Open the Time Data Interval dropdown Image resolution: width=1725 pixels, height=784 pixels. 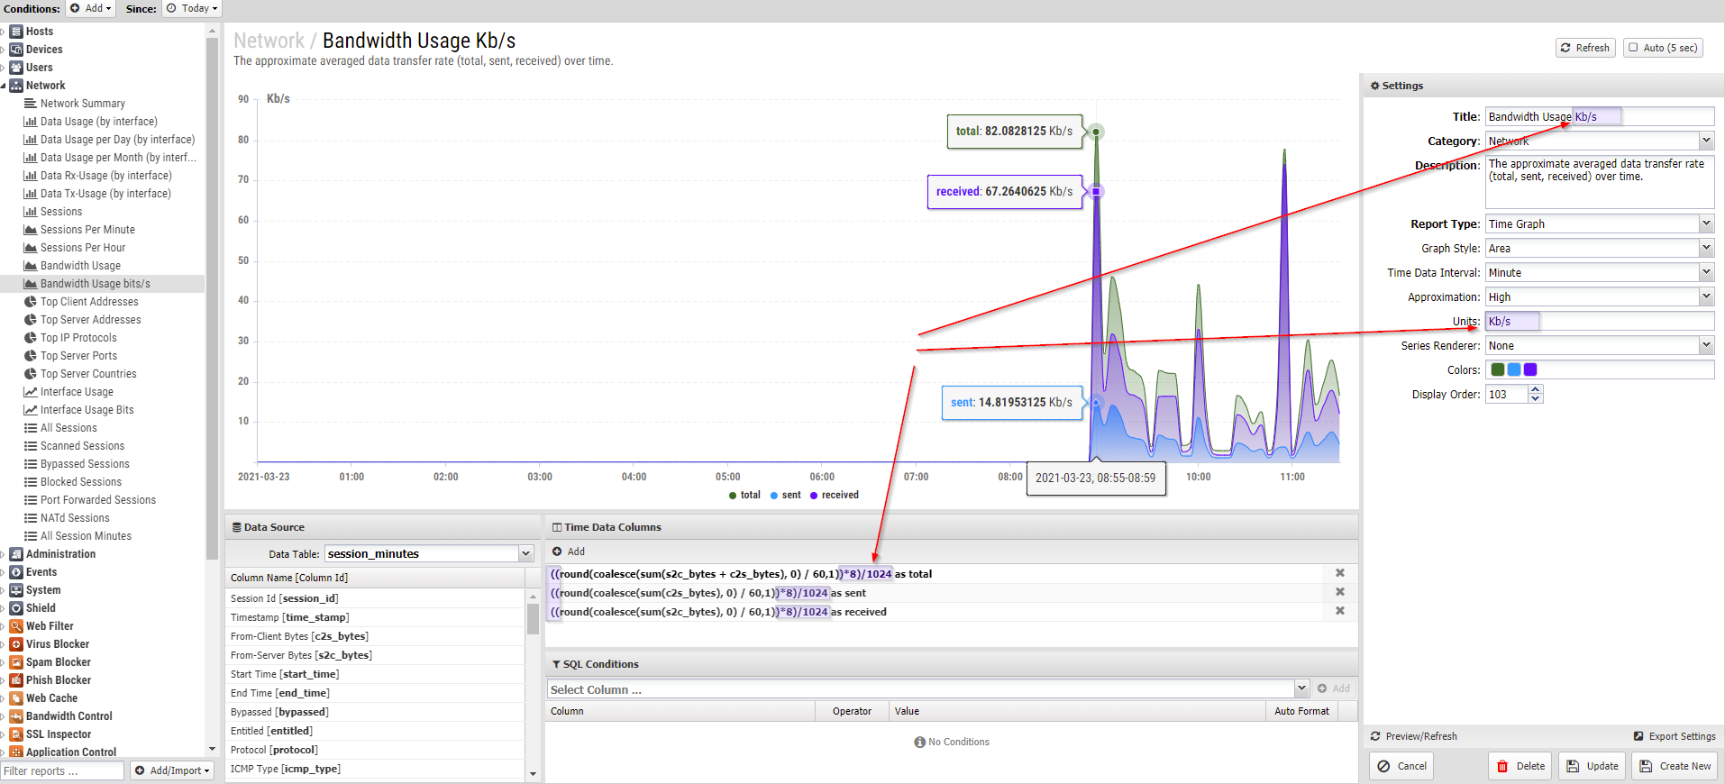(x=1706, y=272)
